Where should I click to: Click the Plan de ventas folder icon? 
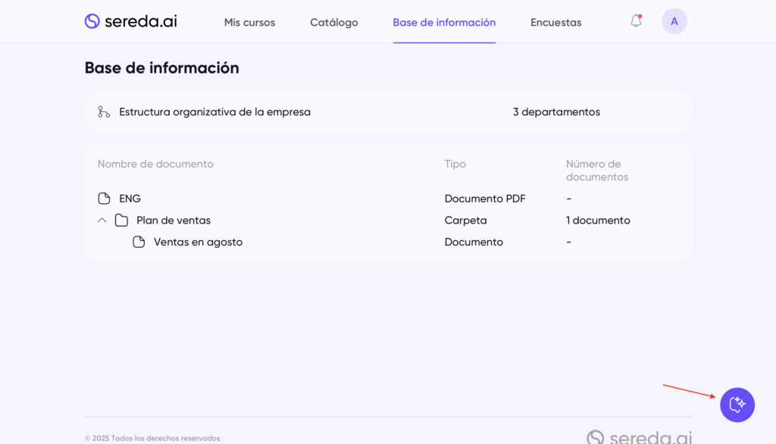coord(121,220)
